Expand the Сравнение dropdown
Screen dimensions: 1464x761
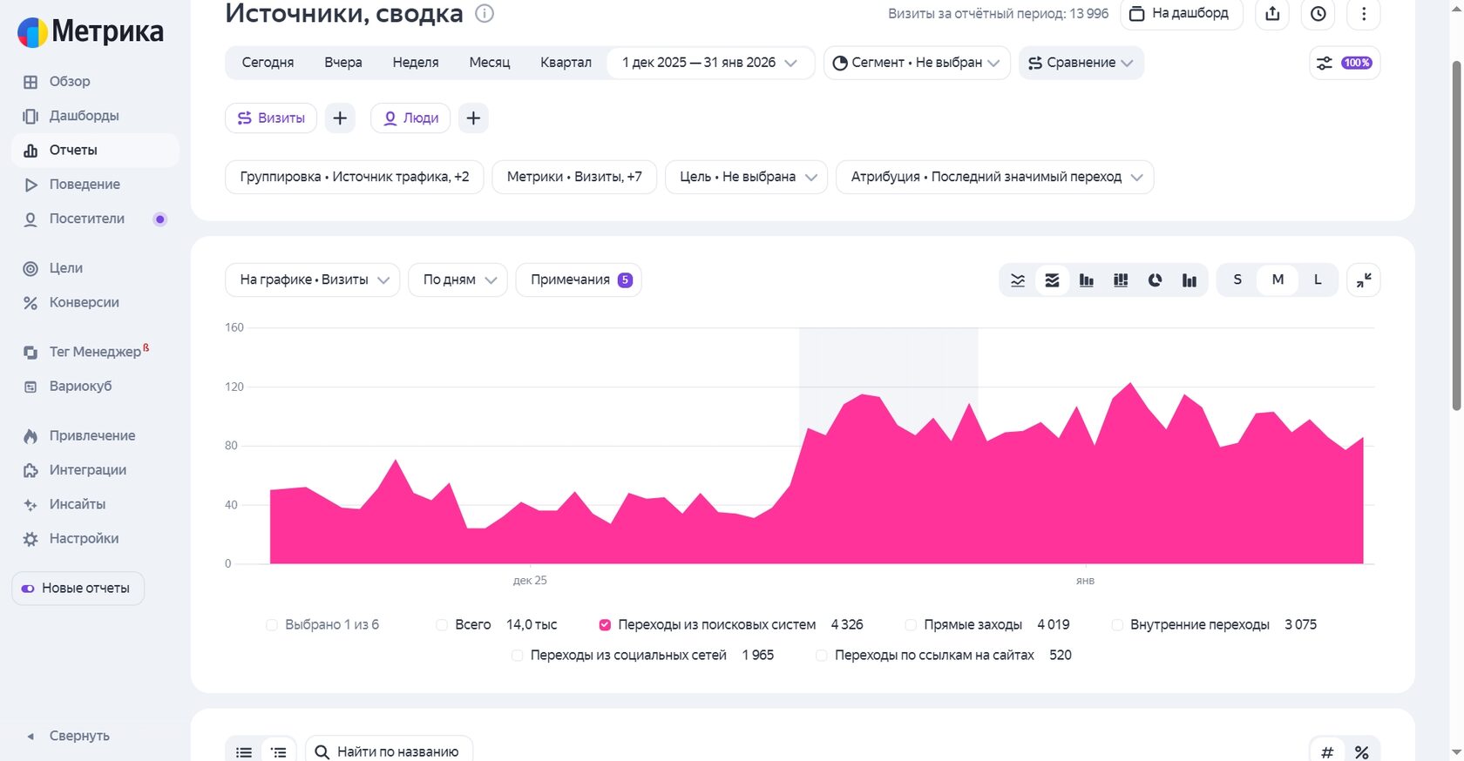[1081, 63]
